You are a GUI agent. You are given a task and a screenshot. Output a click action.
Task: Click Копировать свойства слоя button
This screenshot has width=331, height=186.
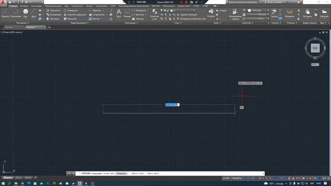[x=191, y=19]
